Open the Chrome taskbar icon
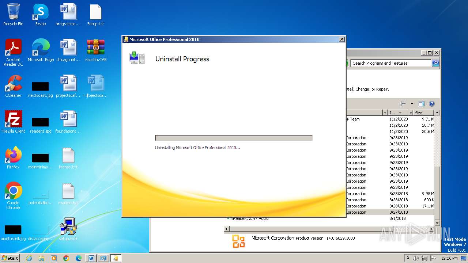This screenshot has height=263, width=468. (x=66, y=258)
